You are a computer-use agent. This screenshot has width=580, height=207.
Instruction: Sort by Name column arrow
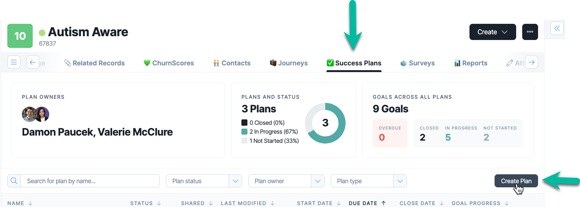coord(30,203)
